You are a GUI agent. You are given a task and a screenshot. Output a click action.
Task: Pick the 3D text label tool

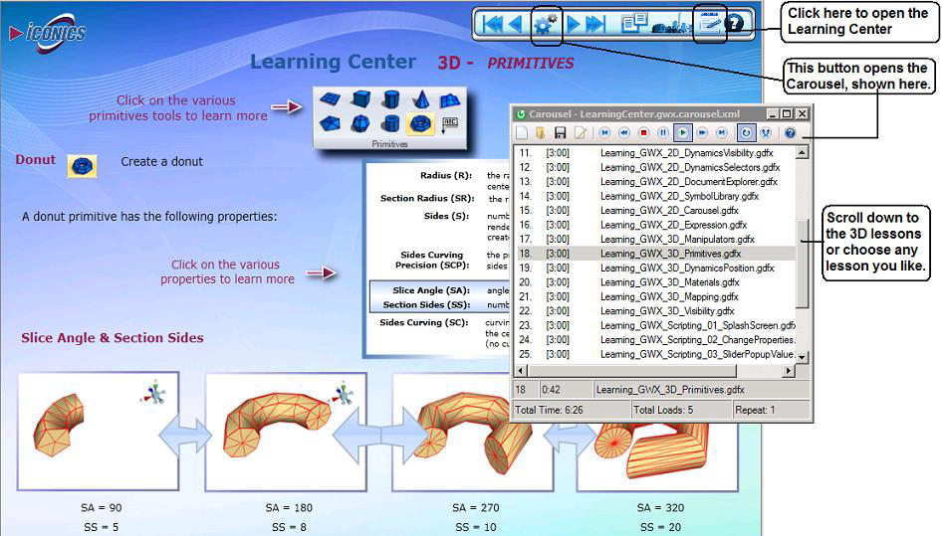[x=449, y=123]
